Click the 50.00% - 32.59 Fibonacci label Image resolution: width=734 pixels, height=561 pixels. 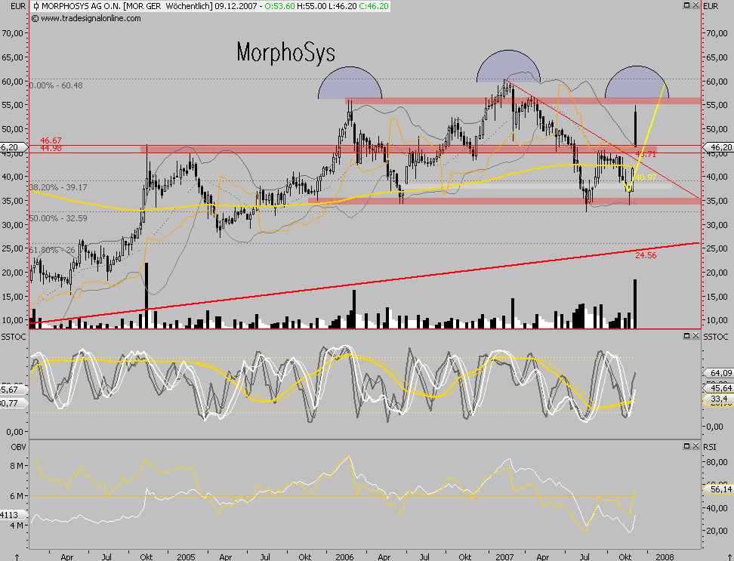(58, 218)
